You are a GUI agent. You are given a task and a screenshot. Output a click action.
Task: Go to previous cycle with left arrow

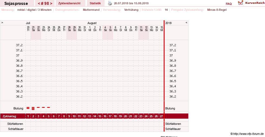(39, 4)
